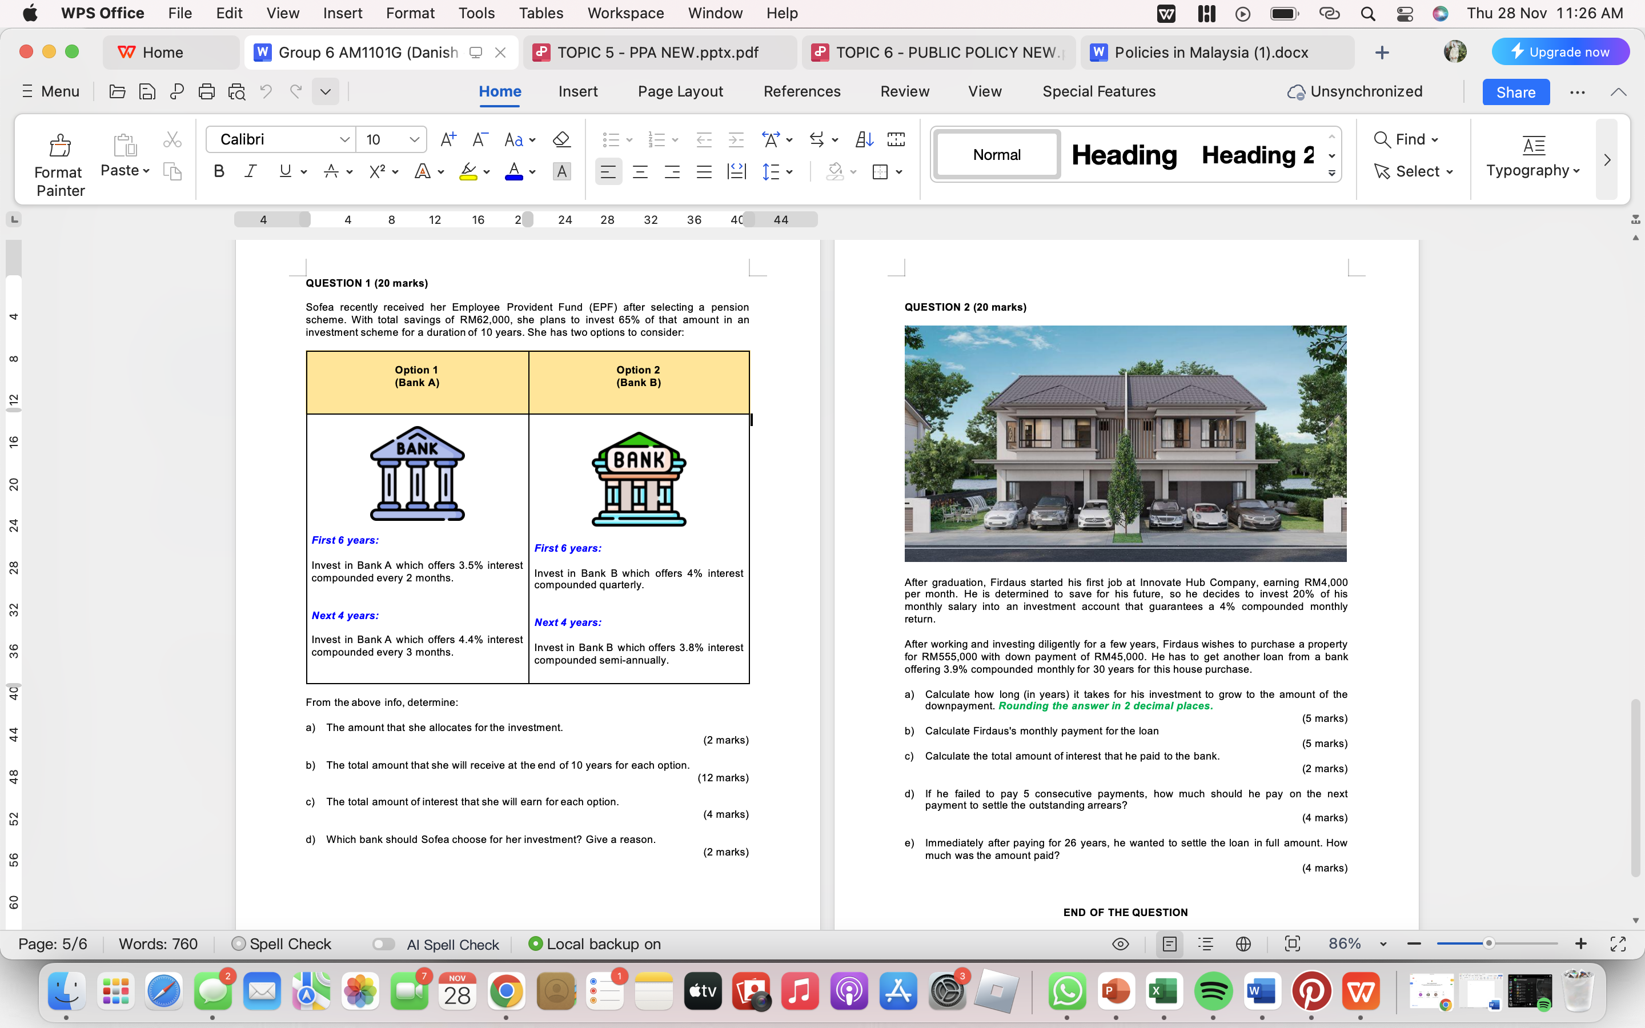Toggle bold formatting
The width and height of the screenshot is (1645, 1028).
218,171
